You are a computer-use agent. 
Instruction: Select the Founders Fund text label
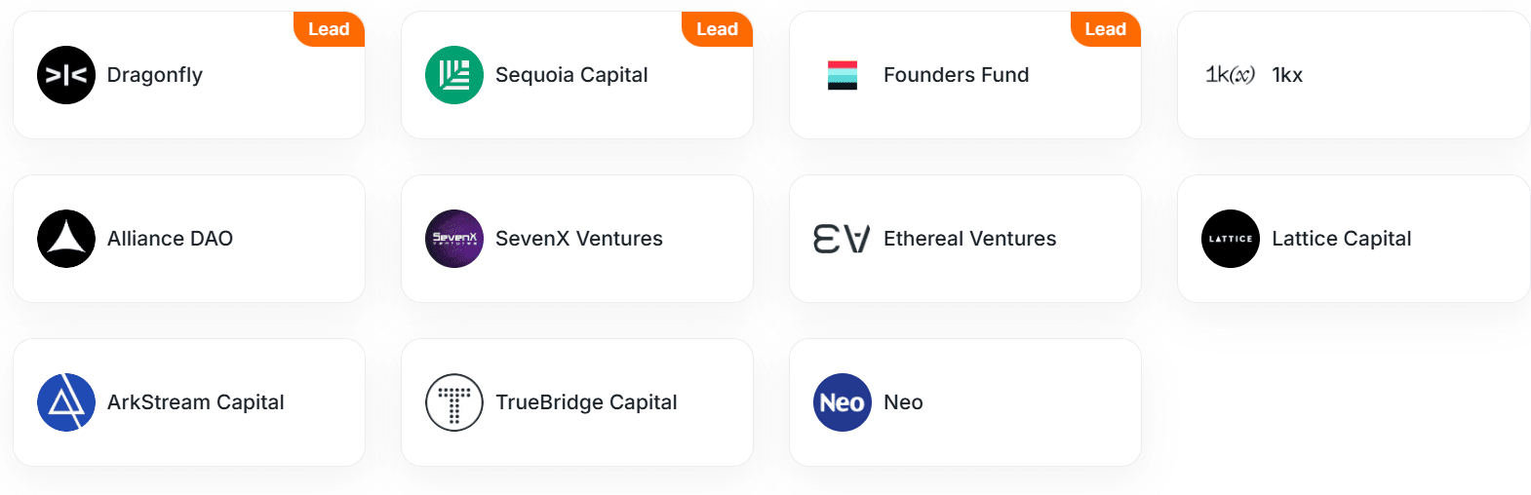957,75
